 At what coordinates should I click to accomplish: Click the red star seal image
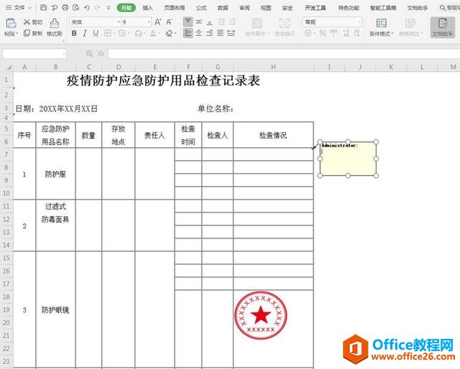(261, 315)
